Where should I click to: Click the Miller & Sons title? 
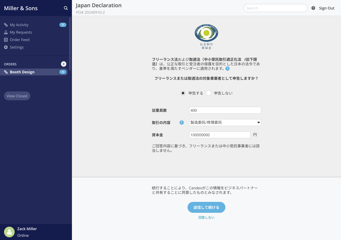click(x=21, y=8)
